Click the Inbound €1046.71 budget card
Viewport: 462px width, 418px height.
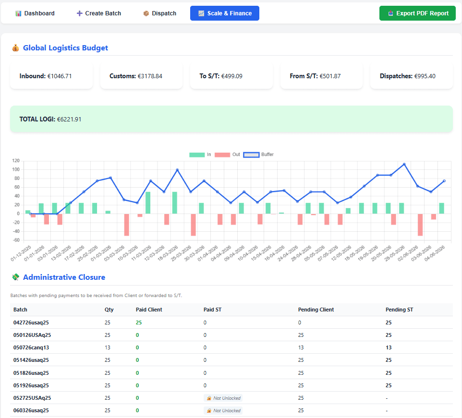pyautogui.click(x=51, y=76)
